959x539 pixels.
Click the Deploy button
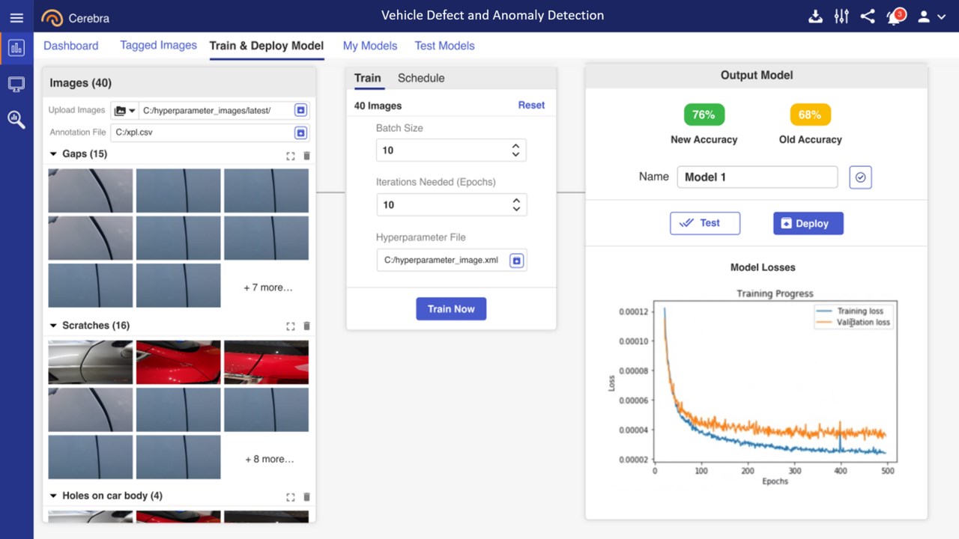point(808,223)
